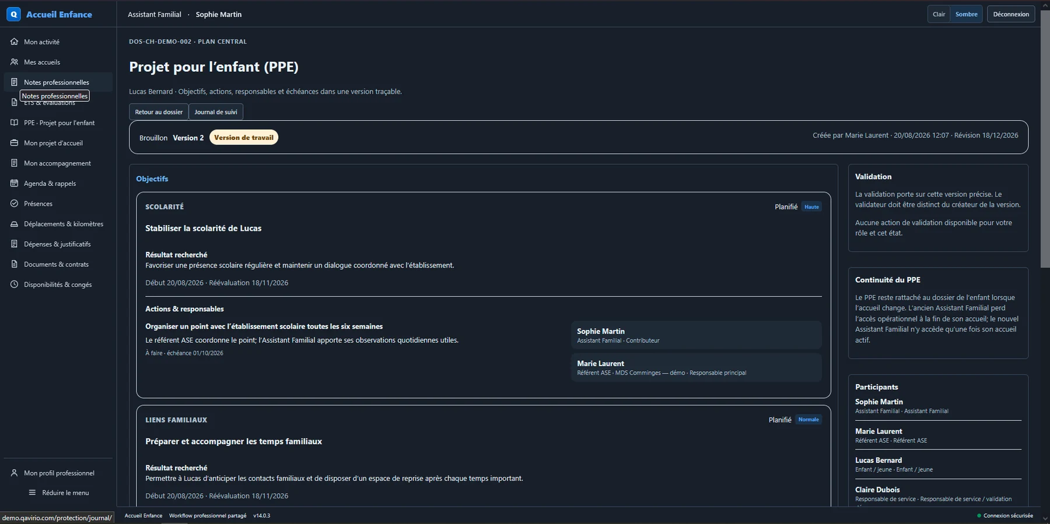Click the Déconnexion button
This screenshot has height=524, width=1050.
tap(1011, 14)
